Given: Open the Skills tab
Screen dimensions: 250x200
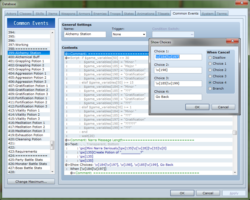Looking at the screenshot, I should pos(40,13).
